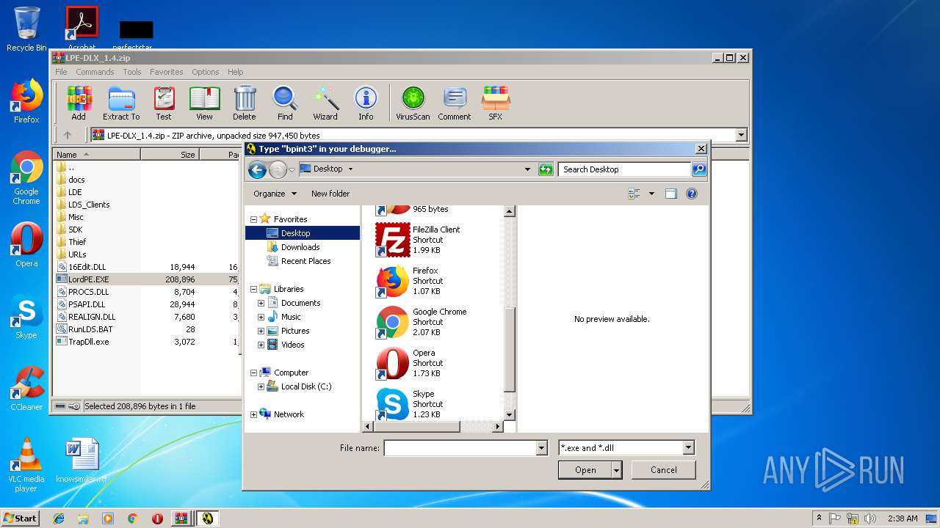Click the Add icon in WinRAR toolbar
Screen dimensions: 940x528
click(x=79, y=103)
